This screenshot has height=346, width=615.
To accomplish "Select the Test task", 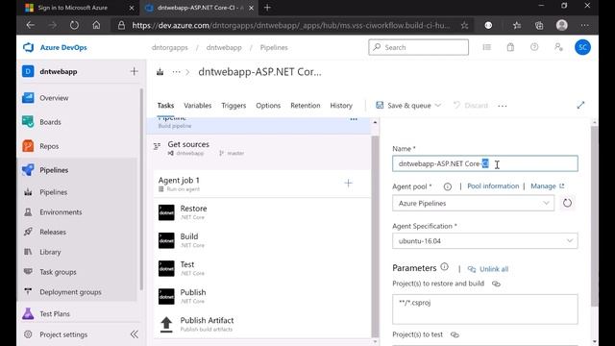I will [x=262, y=268].
